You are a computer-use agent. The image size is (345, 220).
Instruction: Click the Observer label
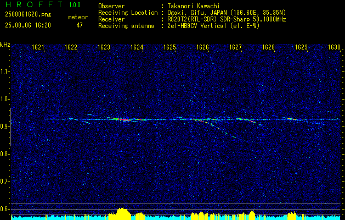[111, 6]
